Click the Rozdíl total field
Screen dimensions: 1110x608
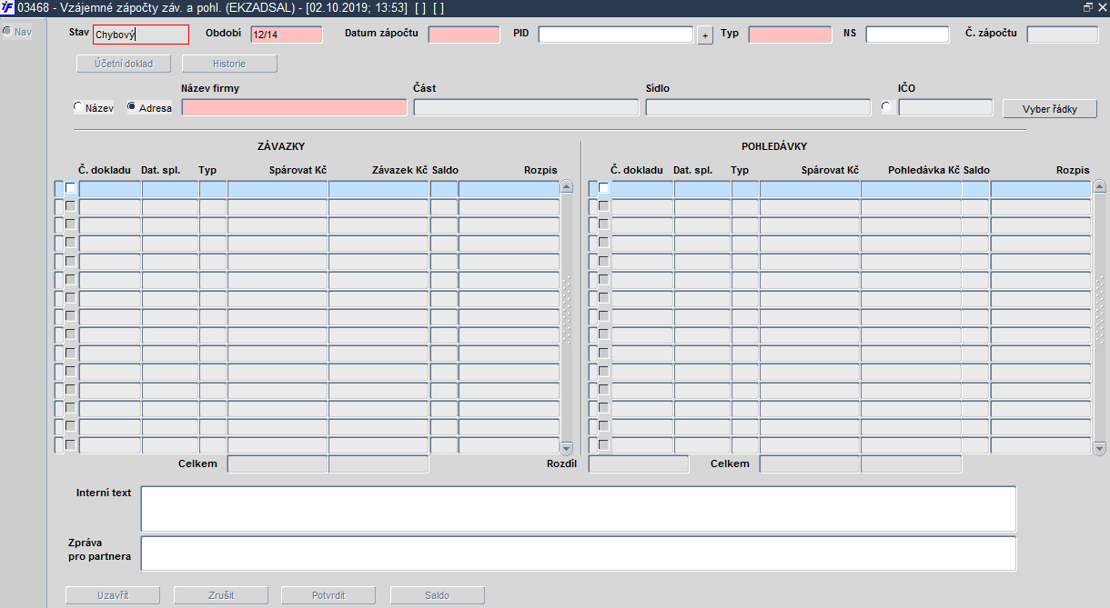point(639,464)
